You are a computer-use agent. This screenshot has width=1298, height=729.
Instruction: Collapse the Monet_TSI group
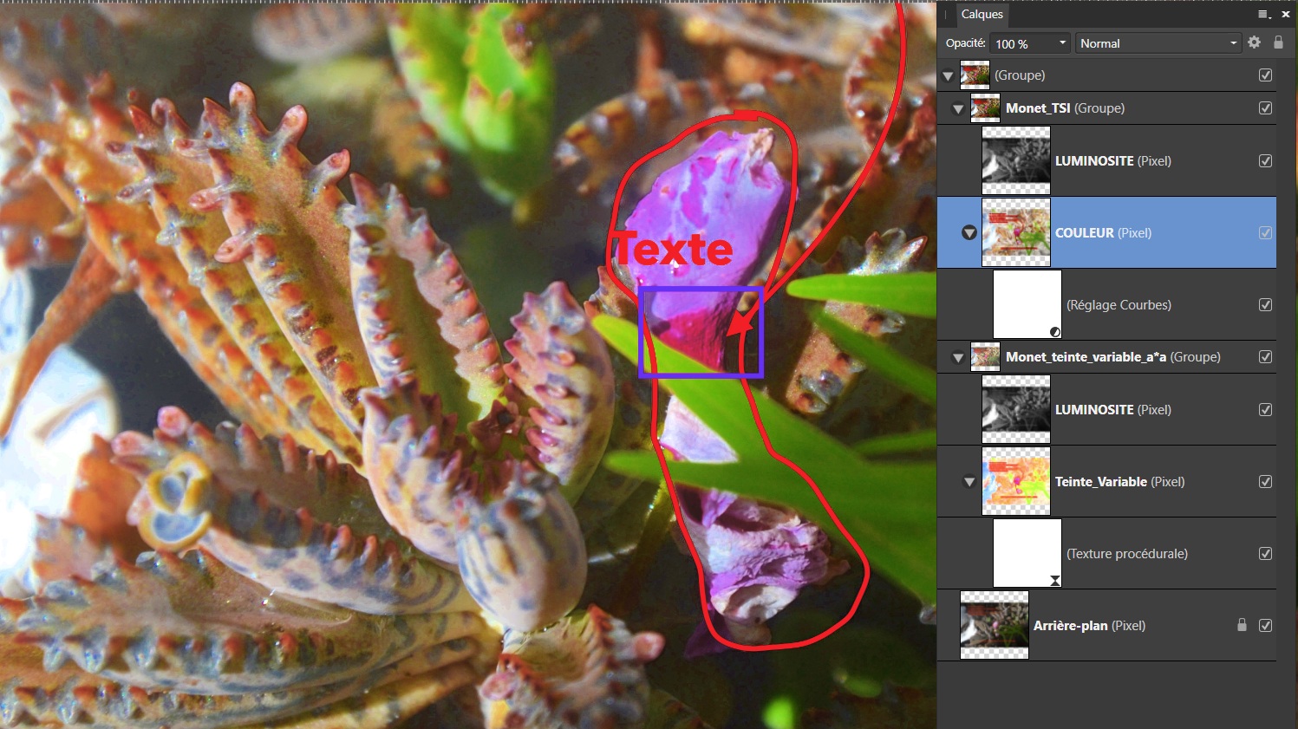(x=958, y=109)
